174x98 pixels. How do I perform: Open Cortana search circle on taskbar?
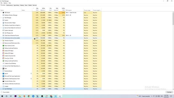click(x=7, y=96)
